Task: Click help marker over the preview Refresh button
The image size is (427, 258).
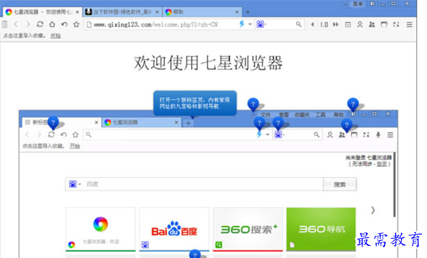Action: [x=53, y=122]
